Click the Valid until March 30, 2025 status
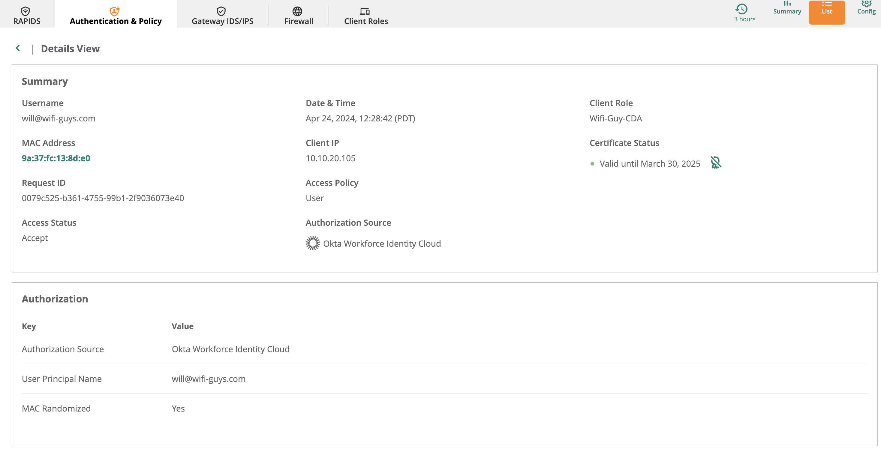This screenshot has height=452, width=881. coord(649,164)
